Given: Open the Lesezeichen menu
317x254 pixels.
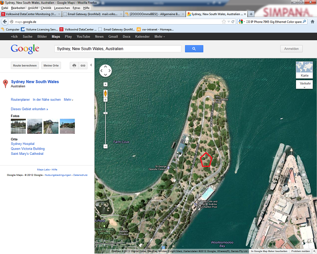Looking at the screenshot, I should click(x=62, y=8).
